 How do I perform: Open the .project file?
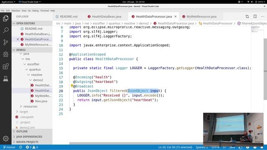tap(25, 122)
